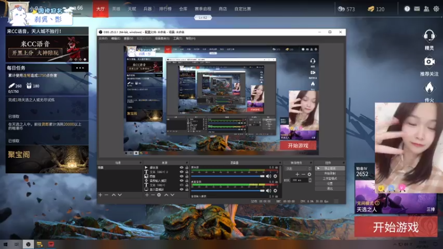Click the red app icon in taskbar
The width and height of the screenshot is (443, 249).
coord(51,244)
